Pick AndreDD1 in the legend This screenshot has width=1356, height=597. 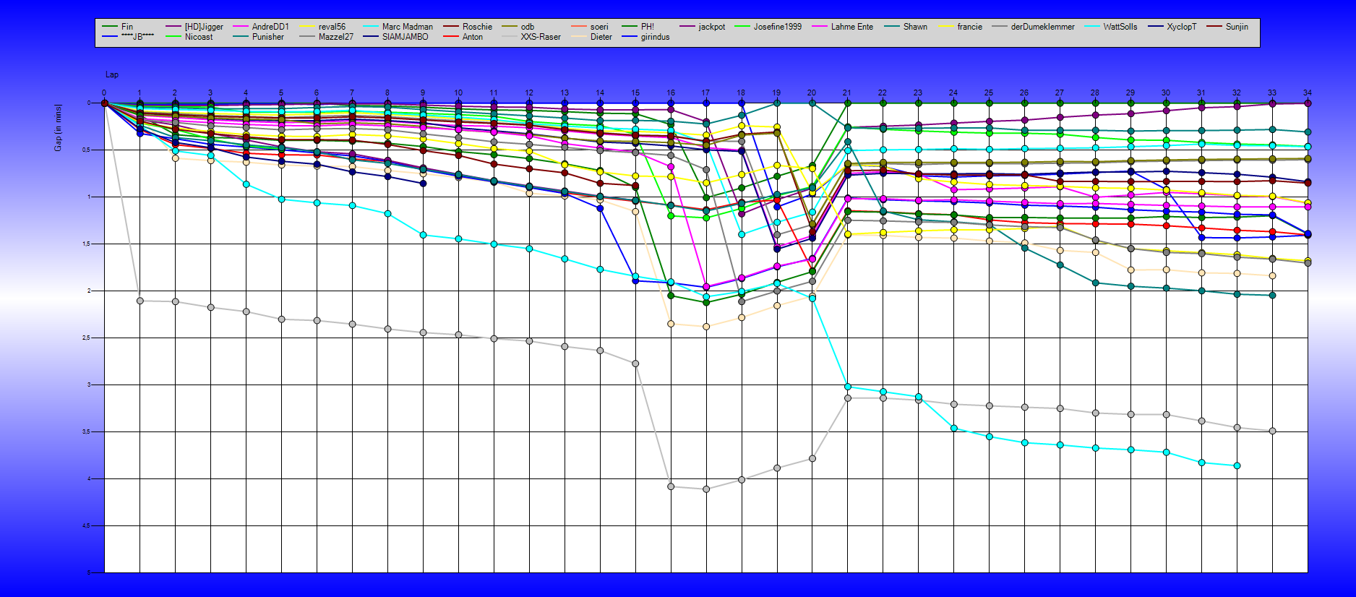point(270,27)
